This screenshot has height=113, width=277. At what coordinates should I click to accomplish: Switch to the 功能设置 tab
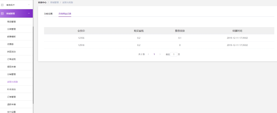tap(48, 14)
